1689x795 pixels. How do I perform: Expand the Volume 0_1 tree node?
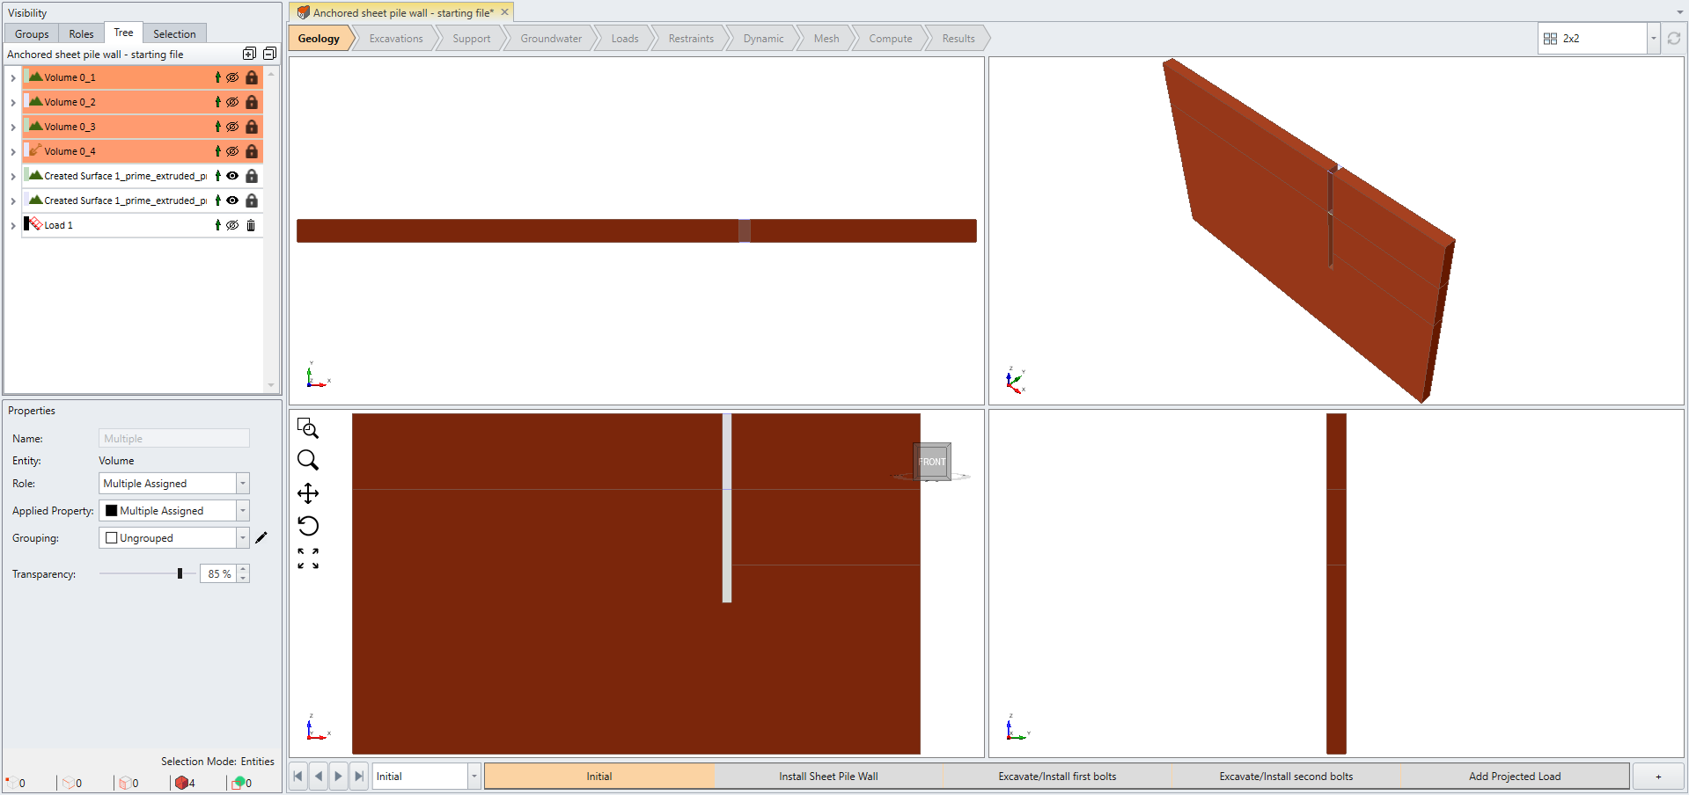[13, 78]
